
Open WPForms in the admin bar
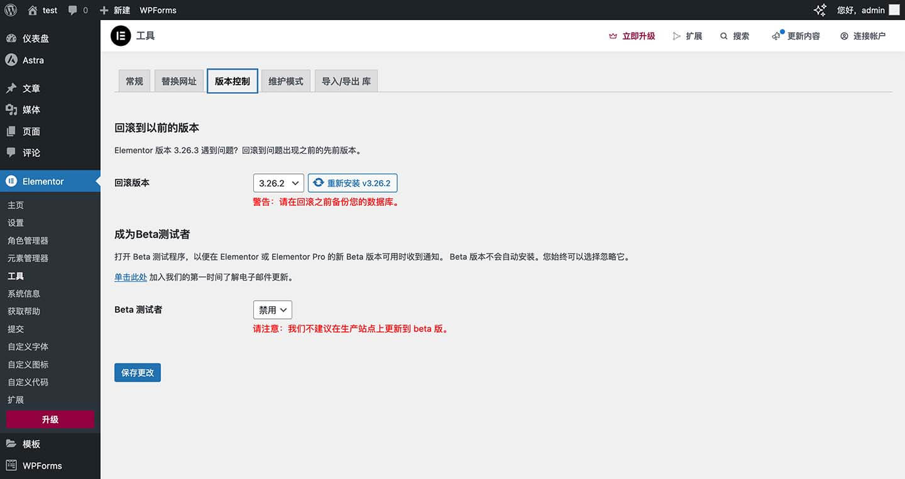point(158,10)
